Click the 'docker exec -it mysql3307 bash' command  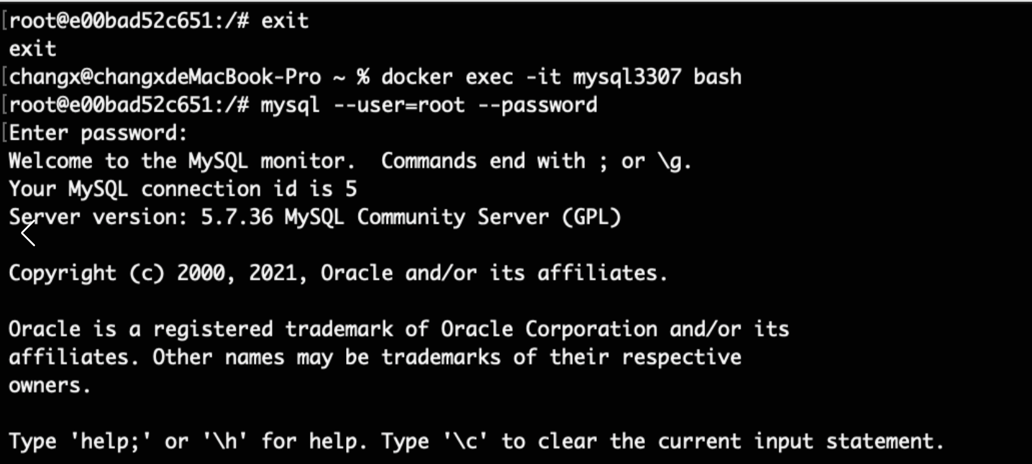(561, 77)
